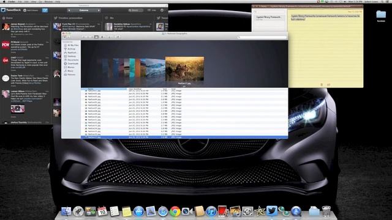Open Safari from the Dock
Viewport: 392px width, 220px height.
point(163,211)
